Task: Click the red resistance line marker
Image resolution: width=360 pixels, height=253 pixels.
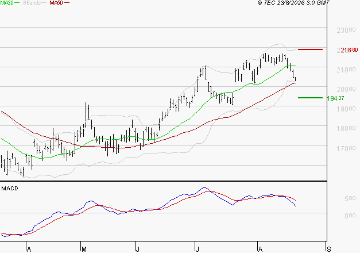Action: pos(310,49)
